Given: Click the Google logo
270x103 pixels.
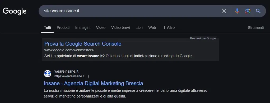Looking at the screenshot, I should click(x=15, y=11).
